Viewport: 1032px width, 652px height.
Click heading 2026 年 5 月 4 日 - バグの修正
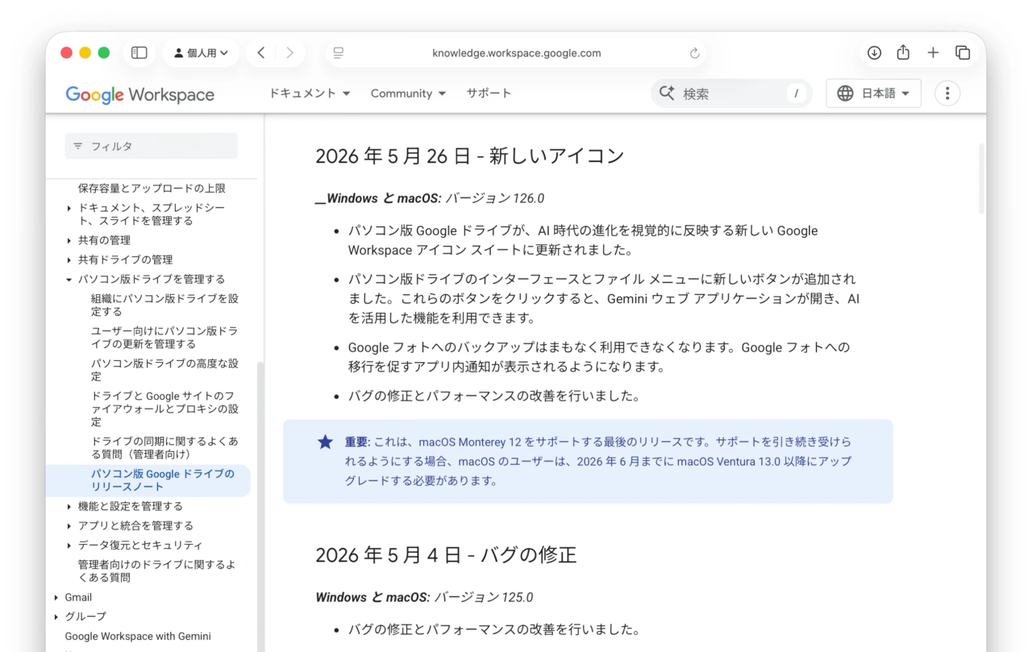click(446, 554)
